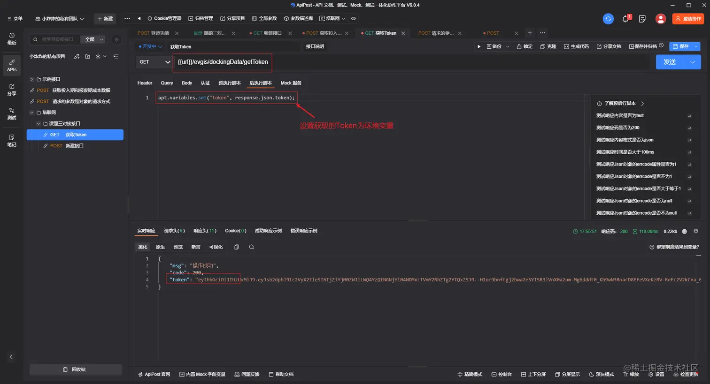The width and height of the screenshot is (710, 384).
Task: Copy the response with the copy icon
Action: 237,247
